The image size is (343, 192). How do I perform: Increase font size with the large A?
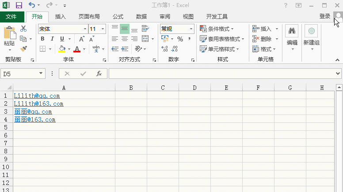click(82, 39)
